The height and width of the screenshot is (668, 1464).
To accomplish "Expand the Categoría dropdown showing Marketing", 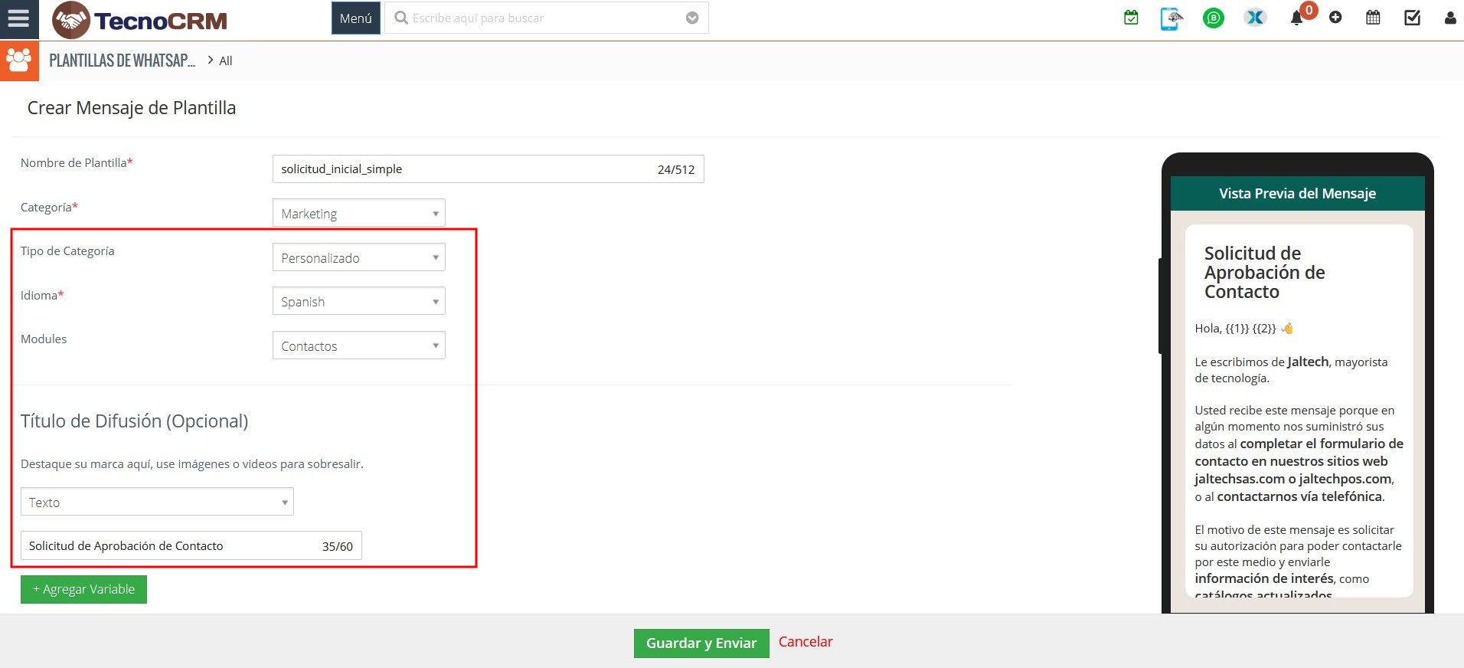I will [358, 213].
